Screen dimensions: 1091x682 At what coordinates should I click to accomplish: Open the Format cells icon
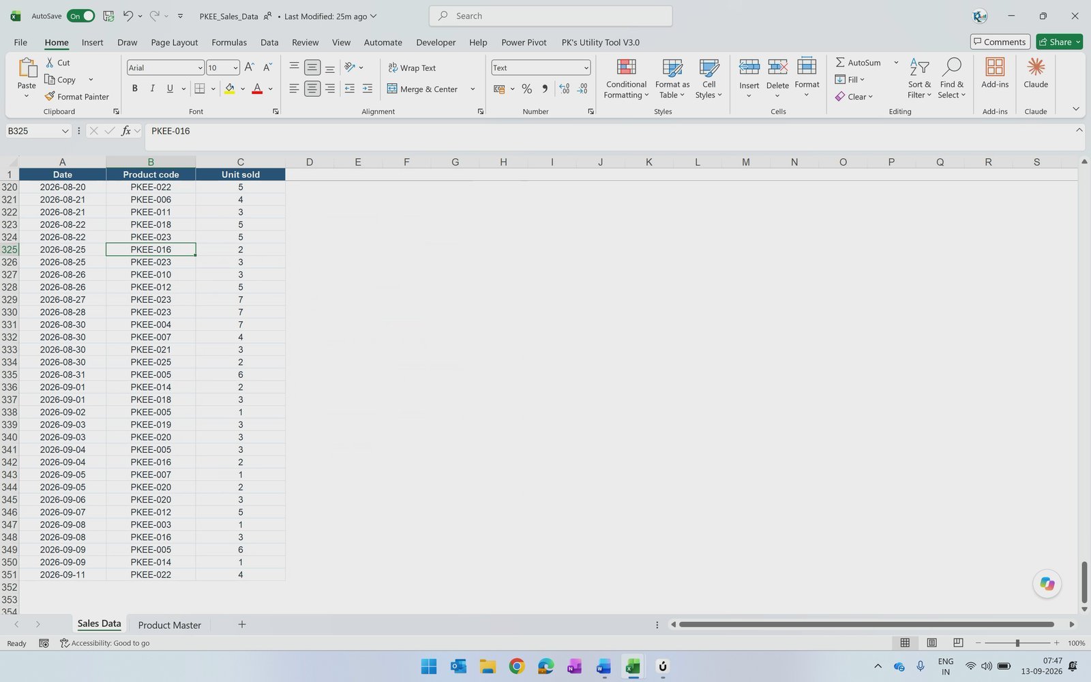pos(807,66)
